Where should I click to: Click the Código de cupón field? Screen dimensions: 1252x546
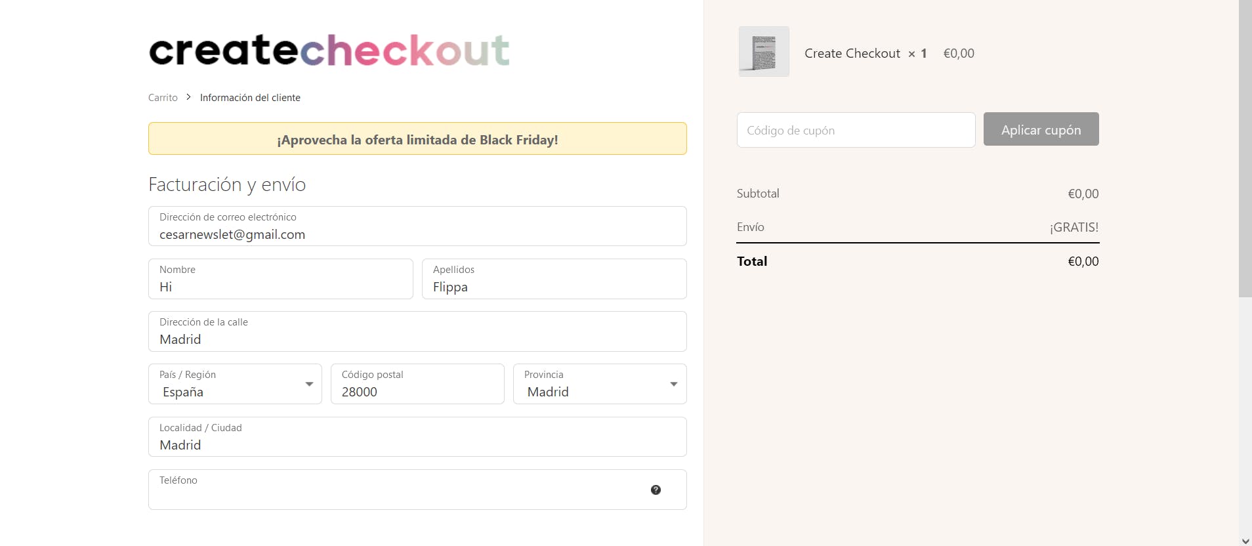(856, 130)
